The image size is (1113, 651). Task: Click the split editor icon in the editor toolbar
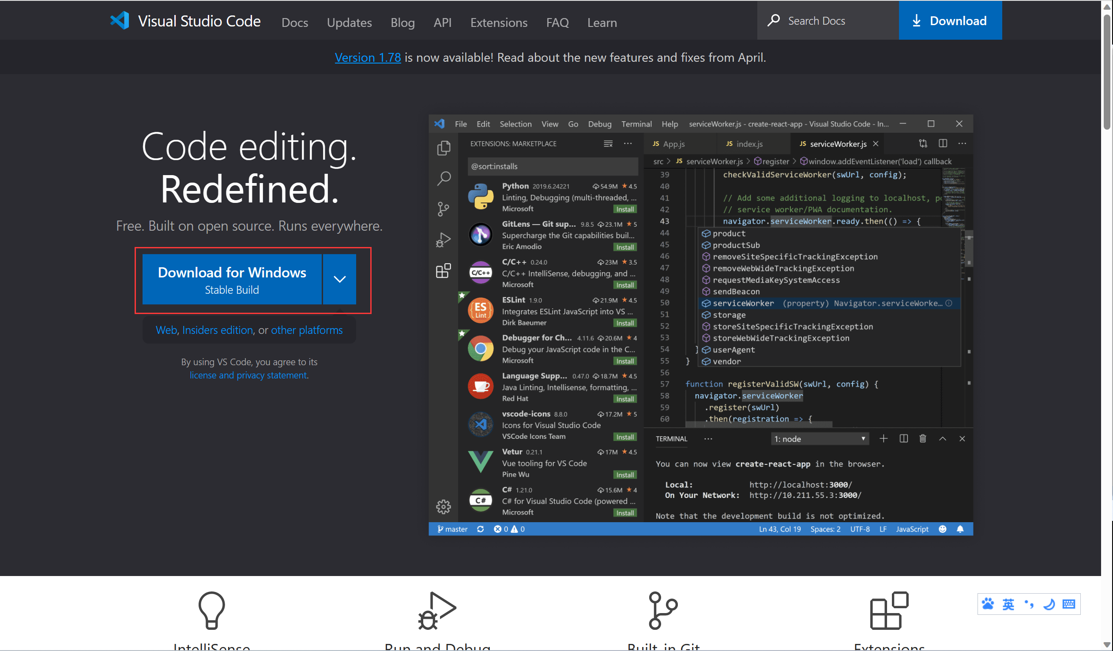[x=943, y=143]
